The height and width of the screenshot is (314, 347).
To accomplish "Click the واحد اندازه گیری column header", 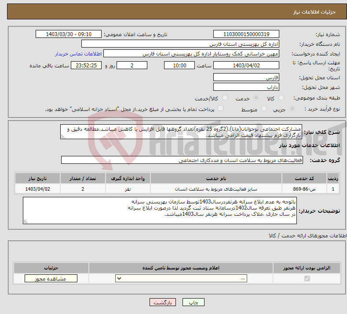I will [128, 178].
